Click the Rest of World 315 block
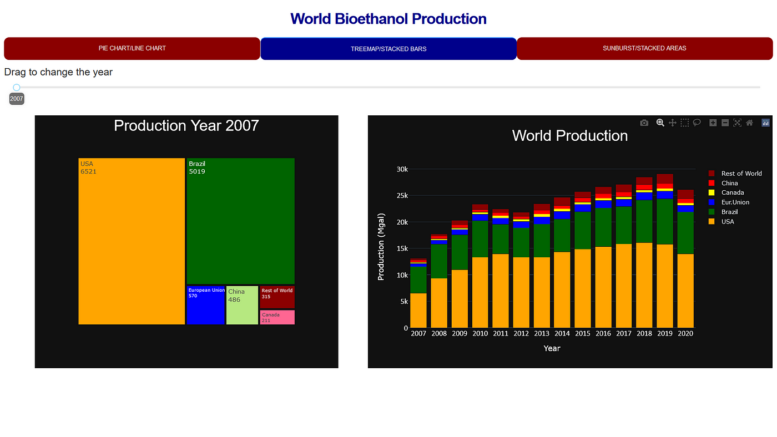777x437 pixels. pos(277,297)
